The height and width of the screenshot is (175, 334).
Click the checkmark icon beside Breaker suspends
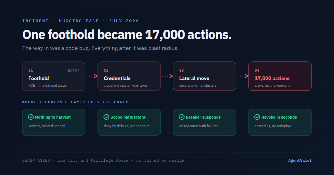pyautogui.click(x=181, y=117)
